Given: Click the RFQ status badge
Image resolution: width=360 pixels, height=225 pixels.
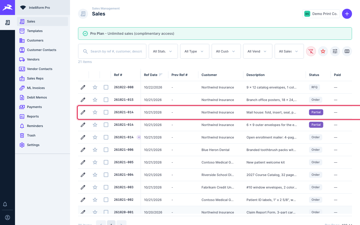Looking at the screenshot, I should pyautogui.click(x=314, y=87).
